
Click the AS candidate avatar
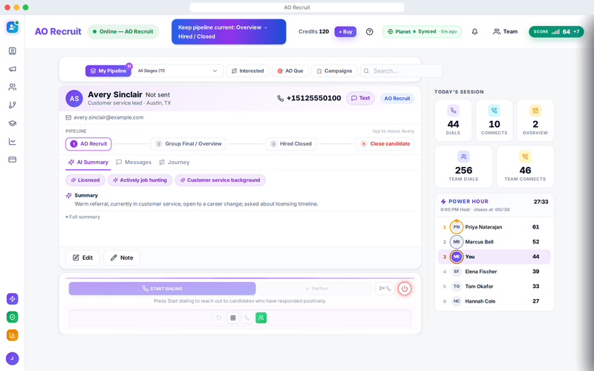[74, 99]
